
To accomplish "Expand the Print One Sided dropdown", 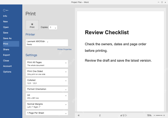I will coord(47,73).
